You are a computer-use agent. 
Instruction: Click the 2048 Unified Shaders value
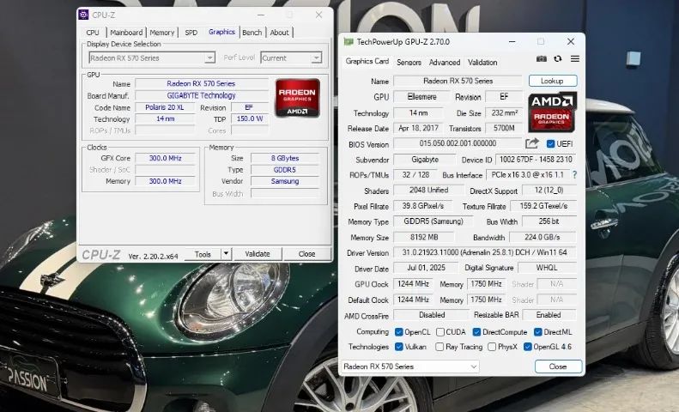coord(428,190)
